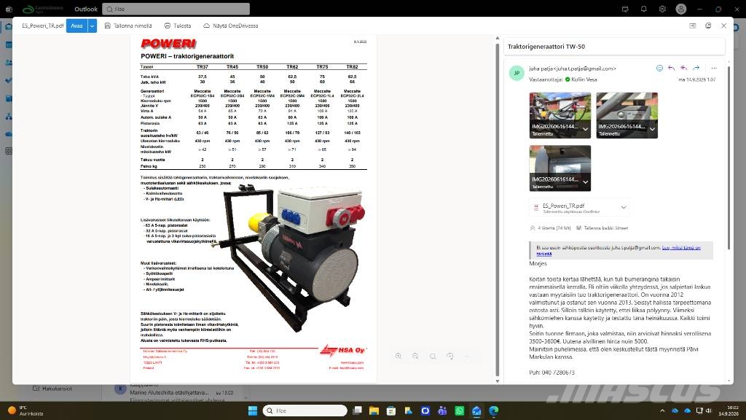Add an emoji reaction to the email
746x420 pixels.
pos(659,68)
